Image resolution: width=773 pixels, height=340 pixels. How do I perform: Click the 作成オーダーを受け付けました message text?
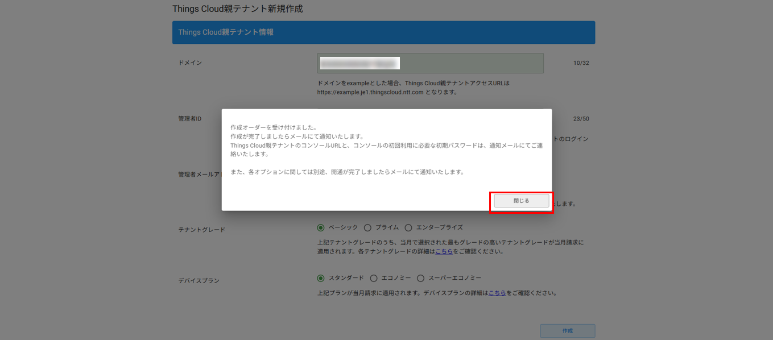[274, 127]
